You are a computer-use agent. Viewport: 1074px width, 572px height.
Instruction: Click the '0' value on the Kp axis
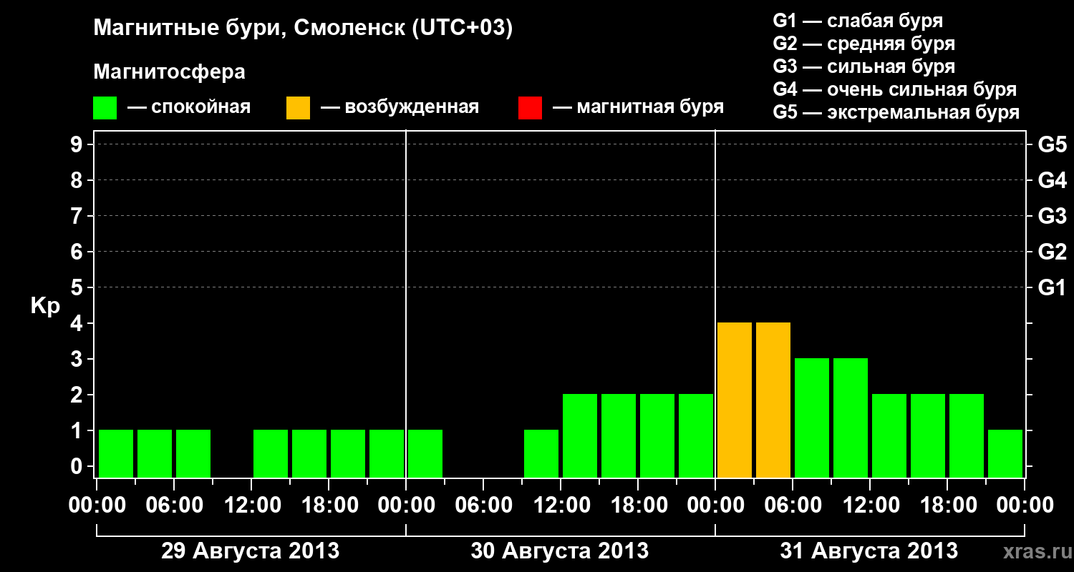[x=78, y=466]
